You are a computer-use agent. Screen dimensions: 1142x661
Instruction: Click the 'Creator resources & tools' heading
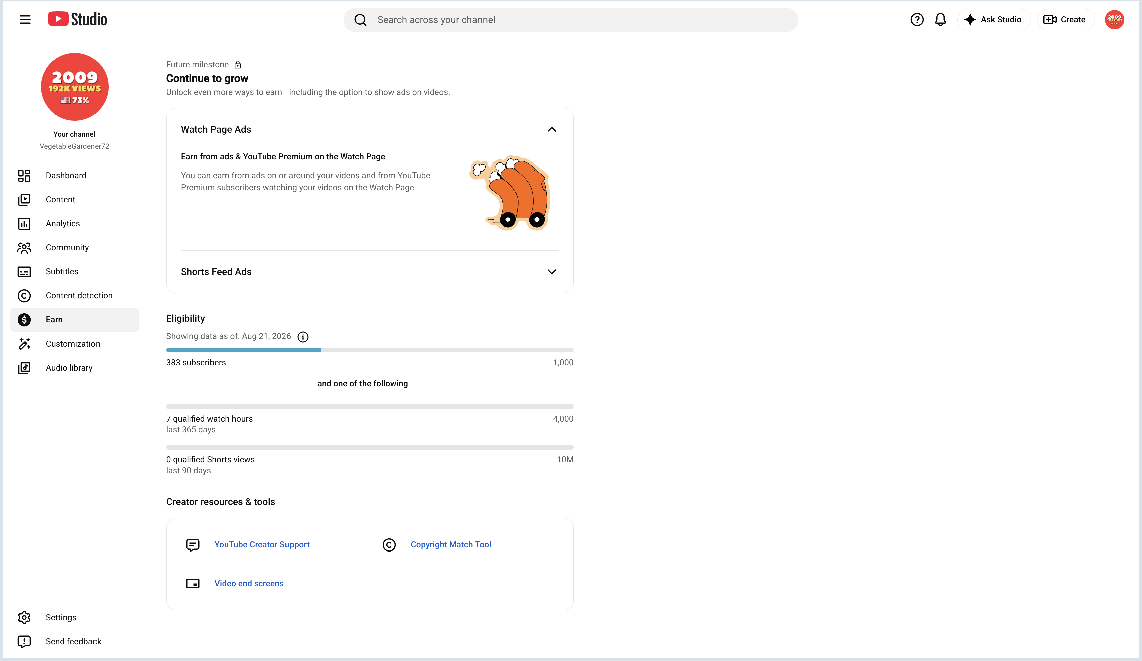pyautogui.click(x=221, y=501)
